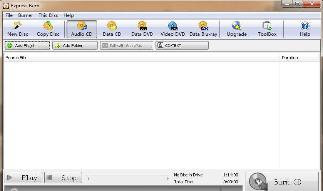Sort by Duration column header
This screenshot has height=191, width=323.
pyautogui.click(x=299, y=58)
